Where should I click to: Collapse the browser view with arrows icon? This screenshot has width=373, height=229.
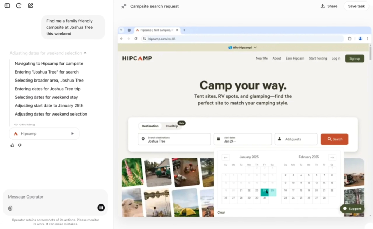tap(124, 6)
